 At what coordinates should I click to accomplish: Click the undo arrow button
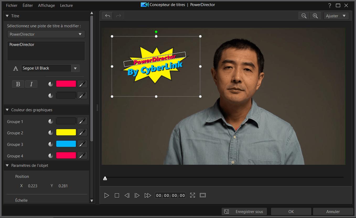pos(107,16)
